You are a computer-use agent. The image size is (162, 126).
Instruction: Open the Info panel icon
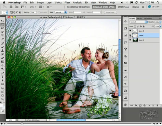point(125,91)
